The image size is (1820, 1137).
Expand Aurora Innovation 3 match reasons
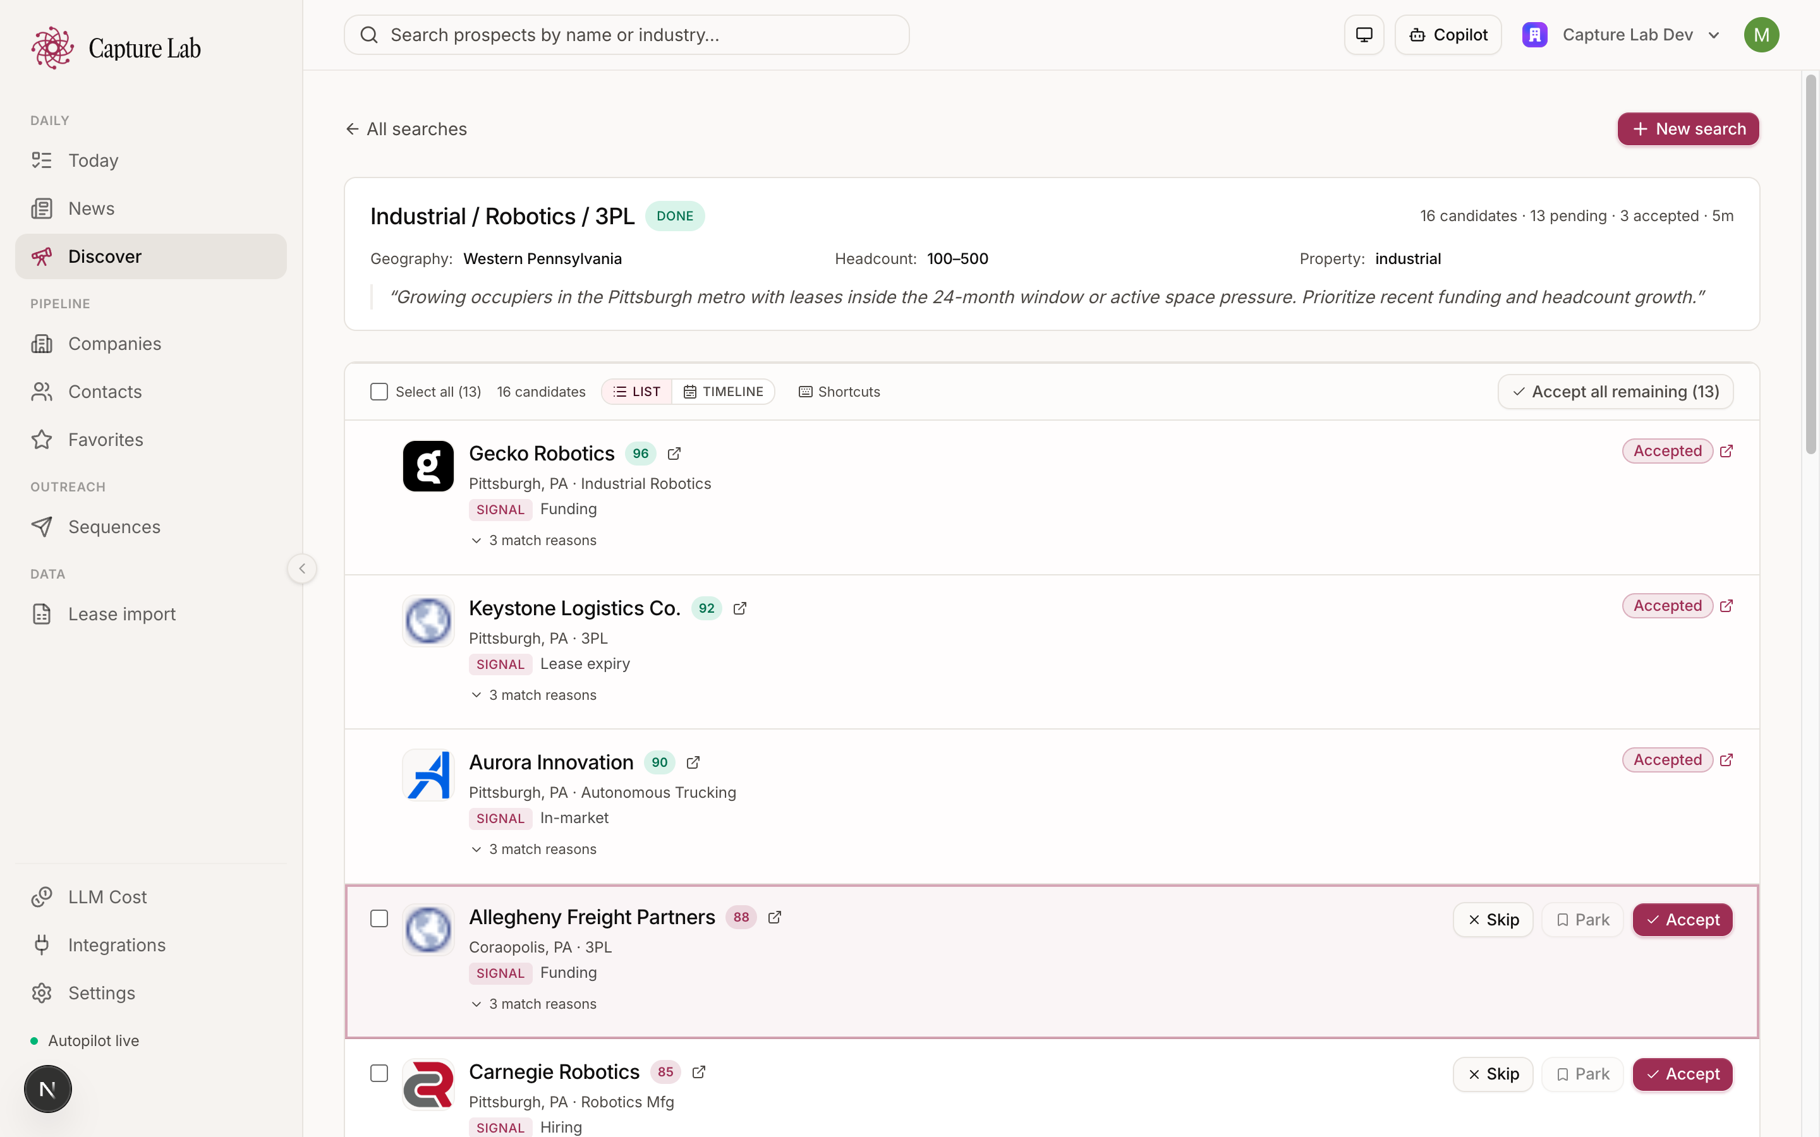[x=534, y=850]
